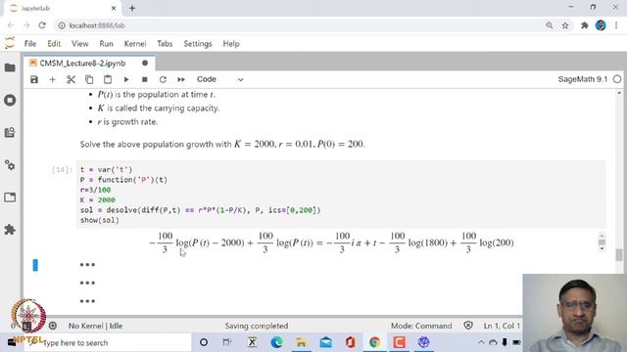Run the selected cell play icon

pyautogui.click(x=126, y=79)
